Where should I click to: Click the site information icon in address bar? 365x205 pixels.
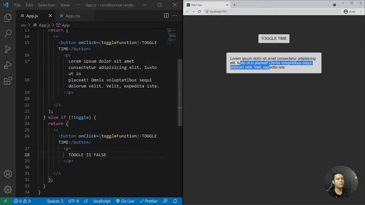pyautogui.click(x=206, y=11)
